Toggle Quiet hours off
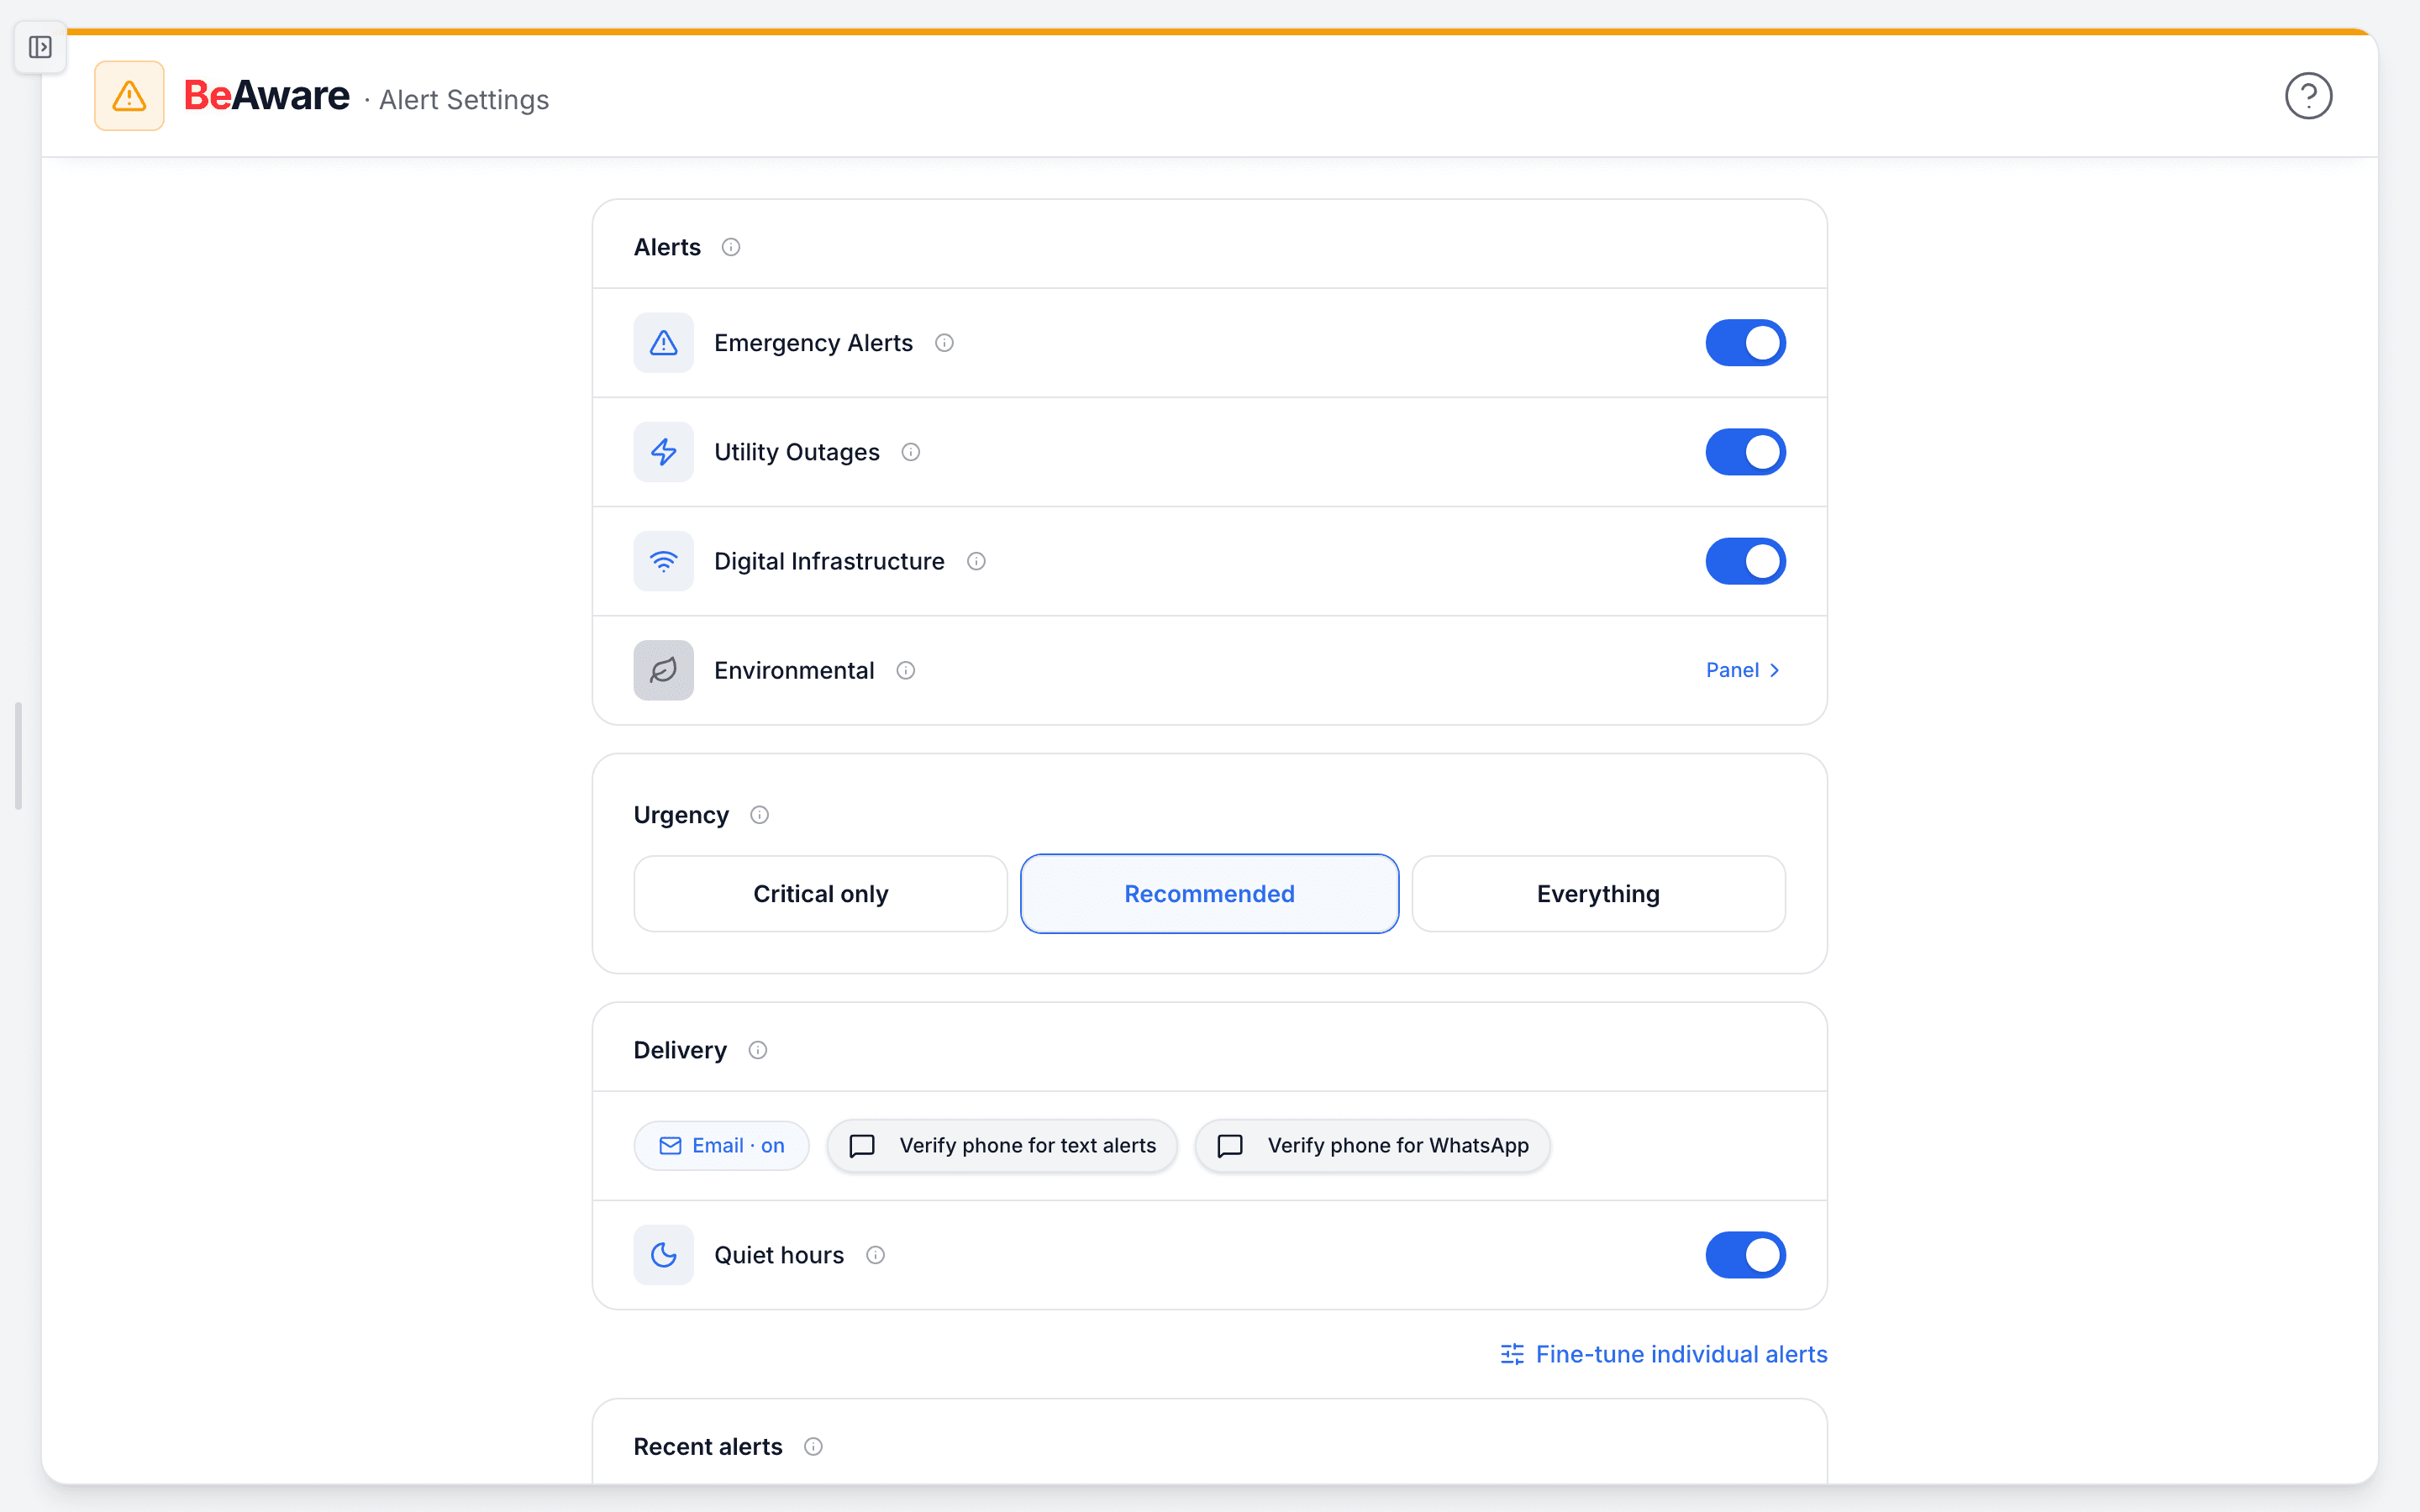2420x1512 pixels. pyautogui.click(x=1745, y=1255)
